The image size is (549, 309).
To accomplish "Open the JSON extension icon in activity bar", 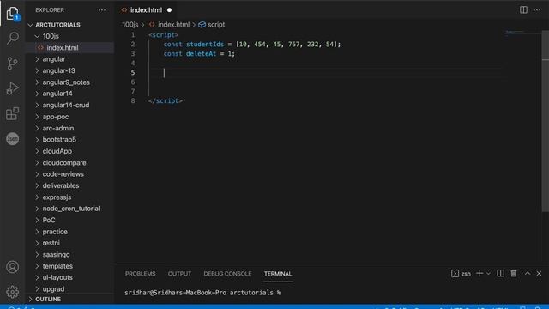I will pos(13,139).
